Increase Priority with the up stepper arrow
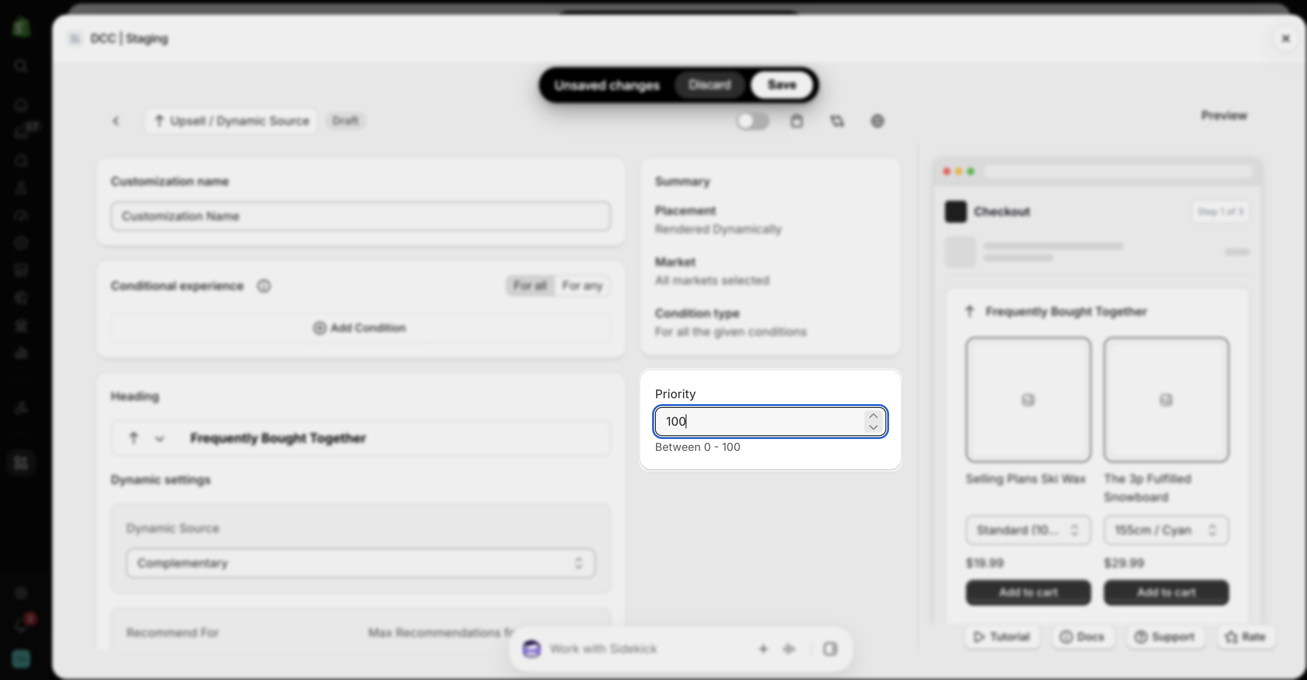 coord(873,416)
